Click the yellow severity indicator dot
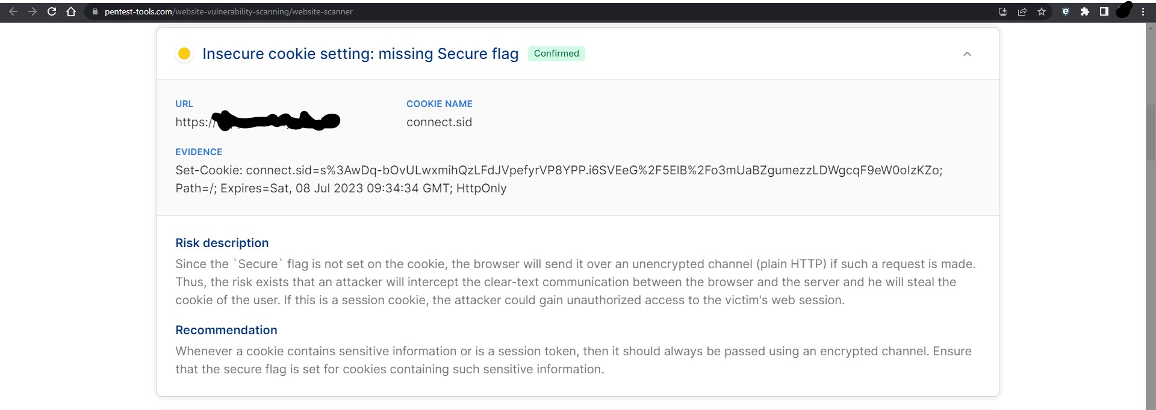The image size is (1156, 410). click(x=184, y=54)
